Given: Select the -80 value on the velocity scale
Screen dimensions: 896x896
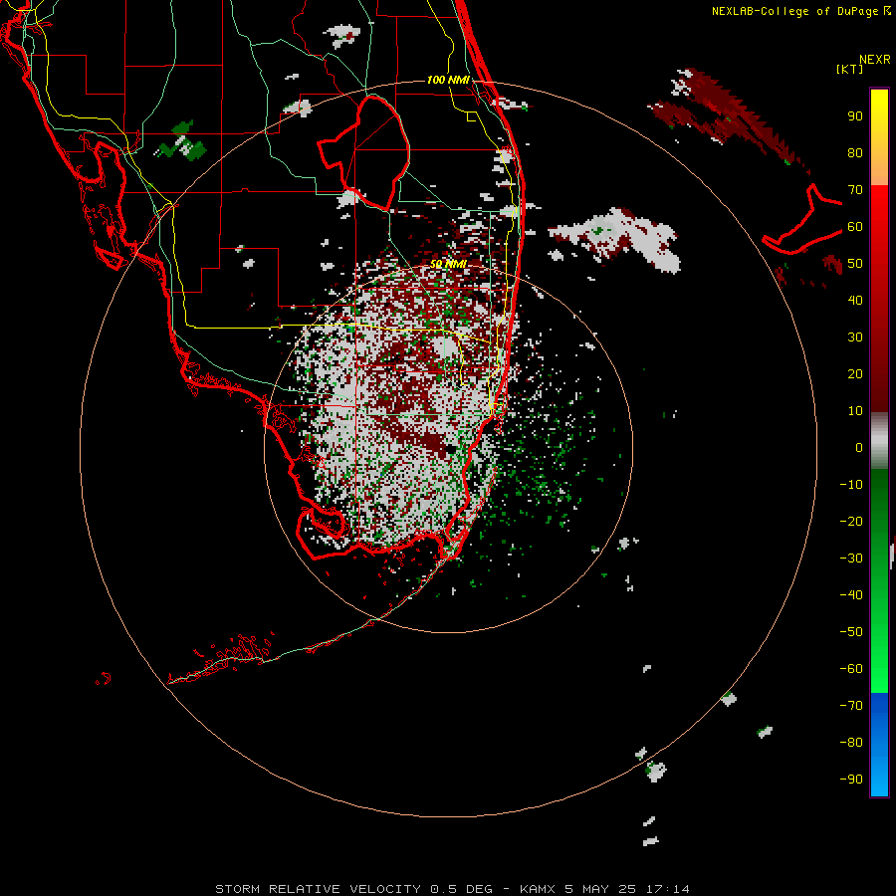Looking at the screenshot, I should pyautogui.click(x=851, y=743).
